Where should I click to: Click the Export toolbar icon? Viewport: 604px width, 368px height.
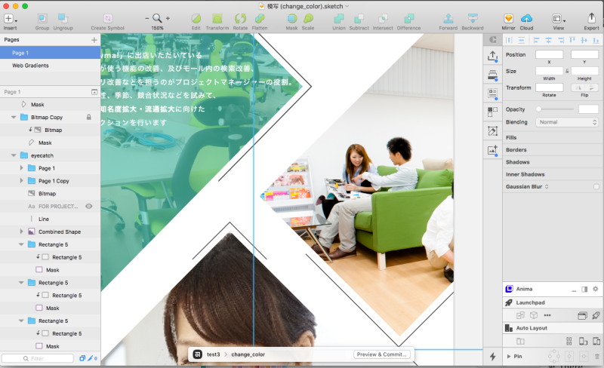[x=591, y=19]
